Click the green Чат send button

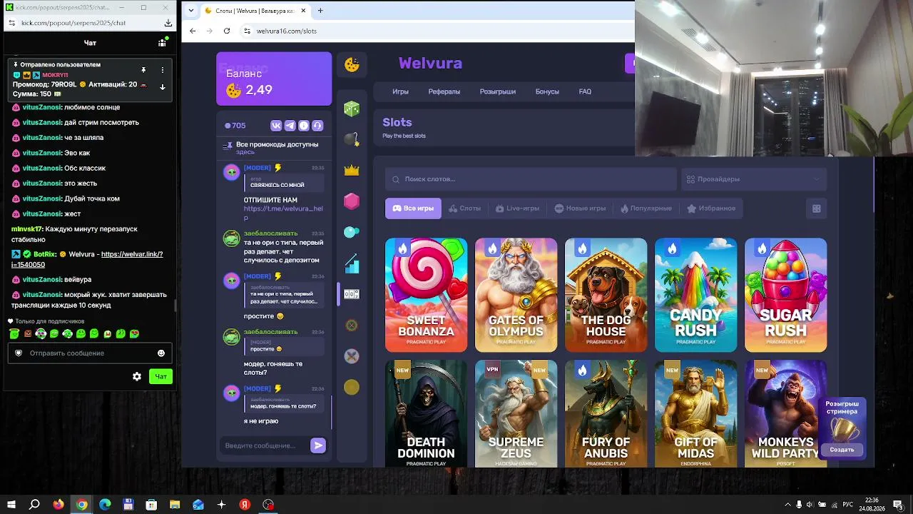(161, 376)
